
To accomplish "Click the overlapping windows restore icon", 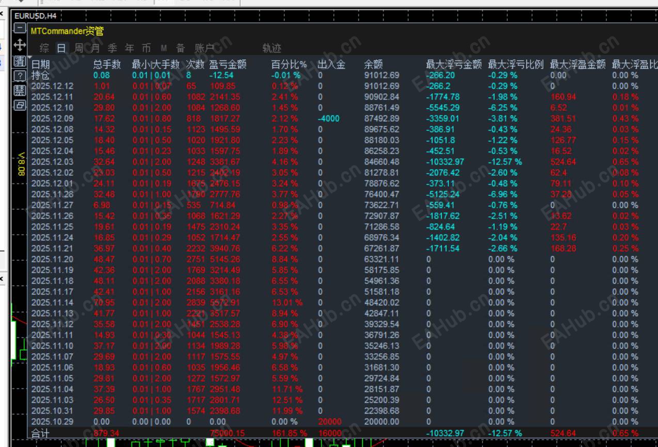I will click(x=20, y=105).
